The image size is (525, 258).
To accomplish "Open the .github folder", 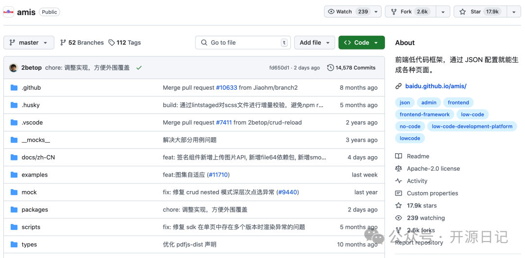I will tap(31, 88).
